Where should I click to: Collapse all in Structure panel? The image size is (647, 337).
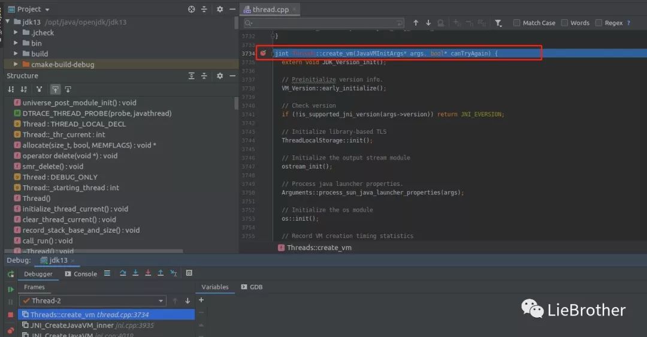click(x=204, y=76)
